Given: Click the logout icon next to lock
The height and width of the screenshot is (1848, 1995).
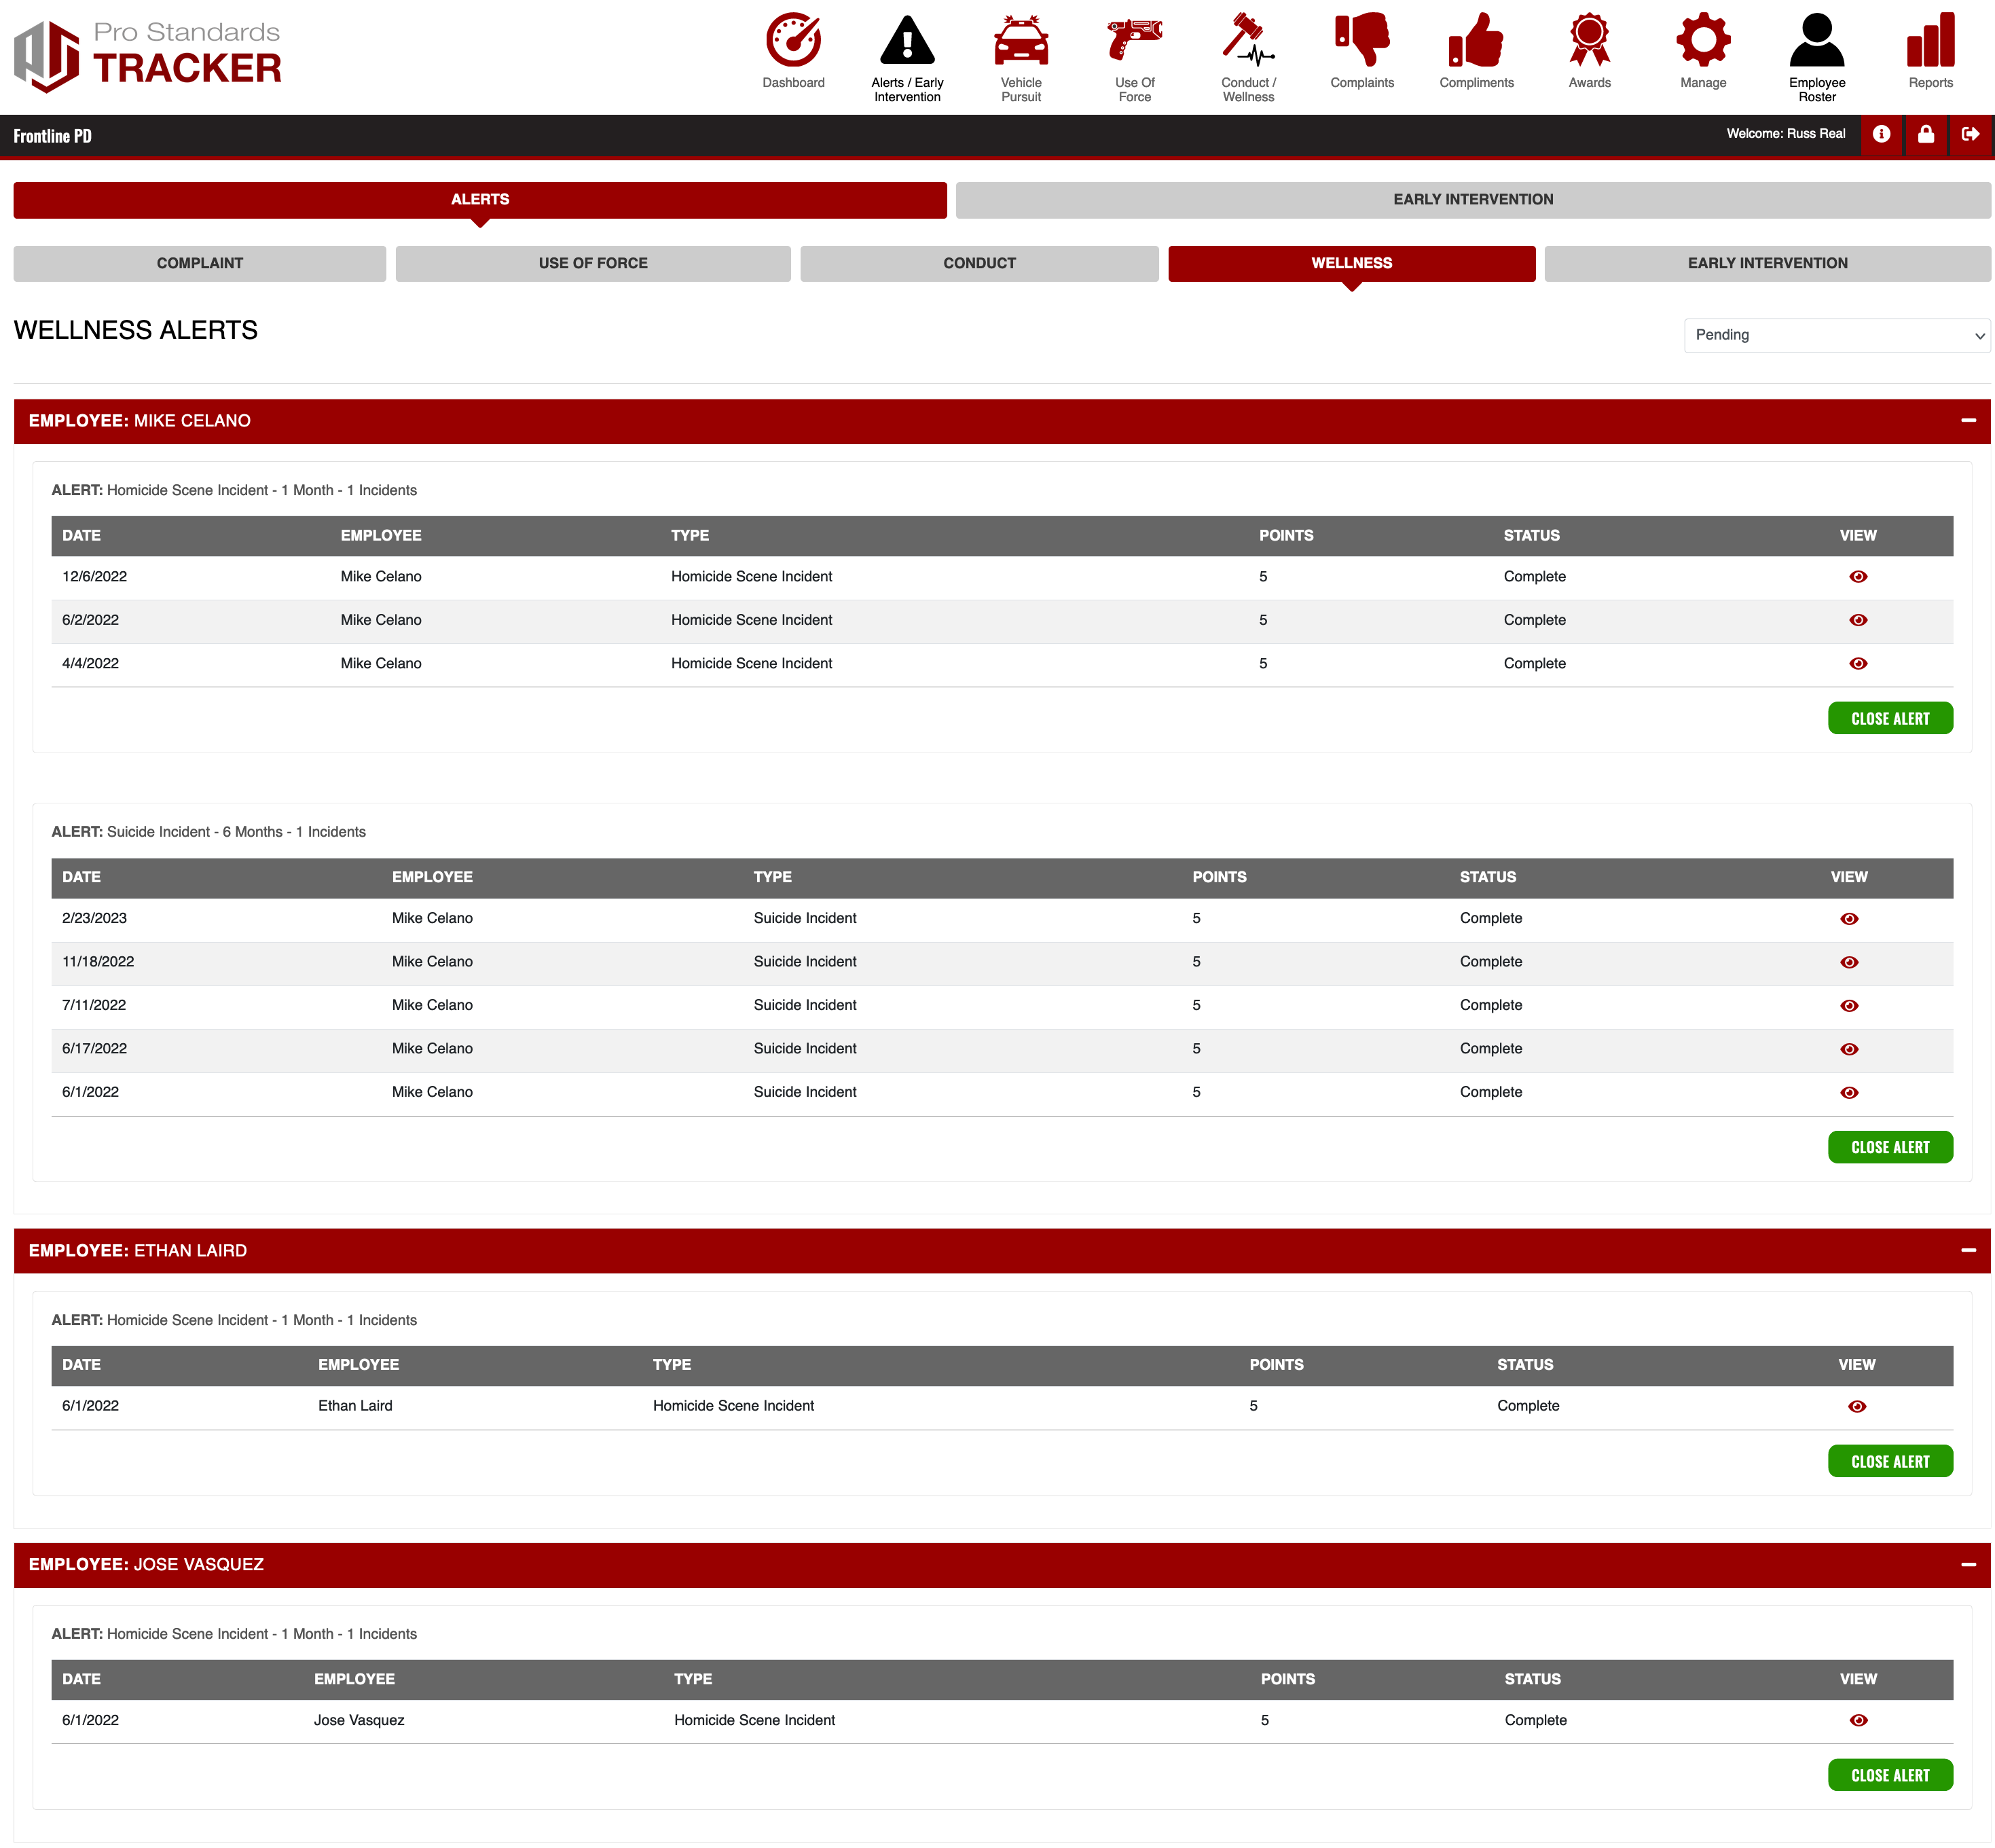Looking at the screenshot, I should pos(1969,134).
